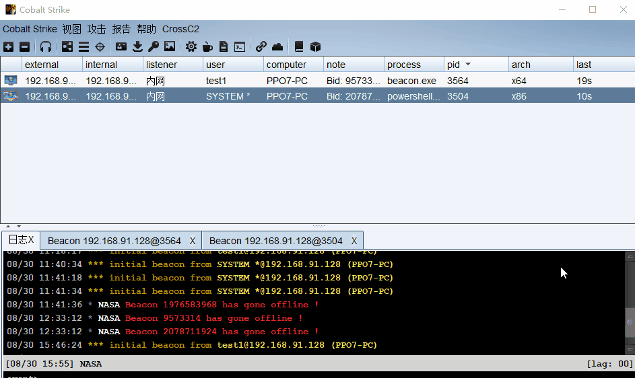
Task: Click the document (Office macro) icon
Action: [x=224, y=47]
